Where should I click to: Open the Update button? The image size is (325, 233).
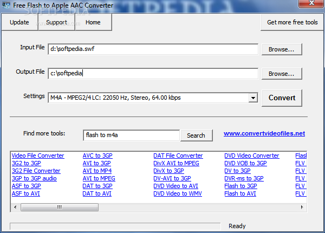coord(19,22)
